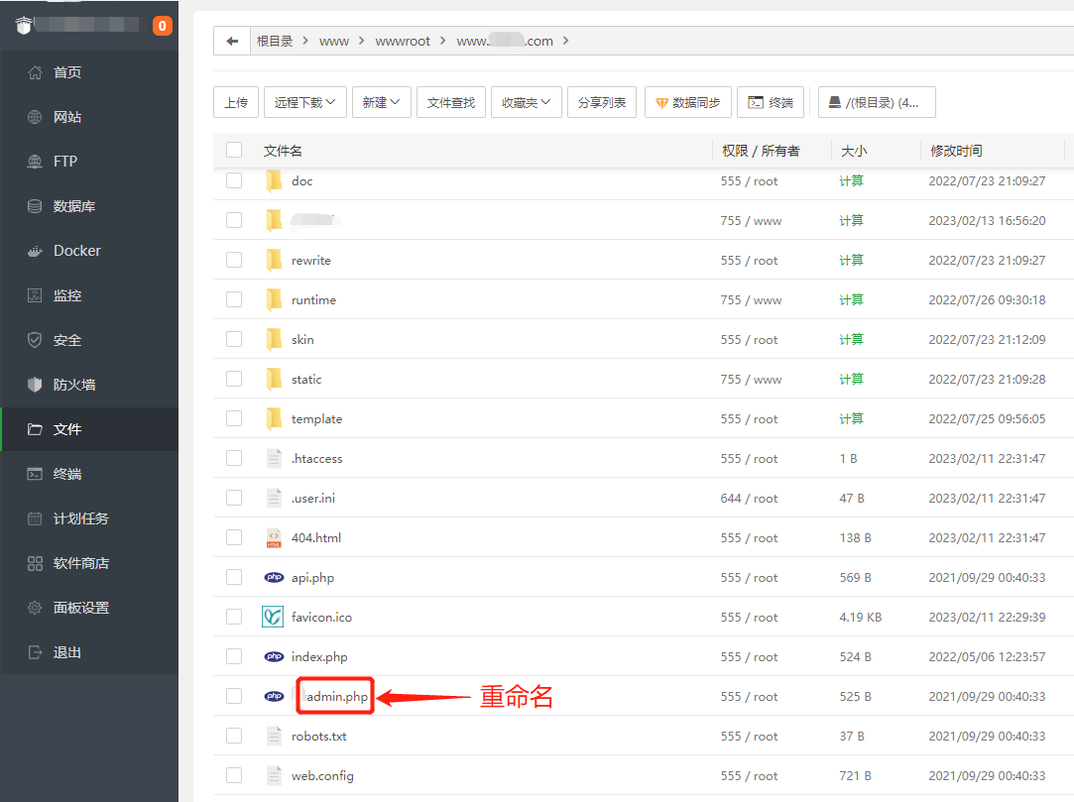Click the 数据库 database icon
Viewport: 1074px width, 802px height.
coord(35,206)
